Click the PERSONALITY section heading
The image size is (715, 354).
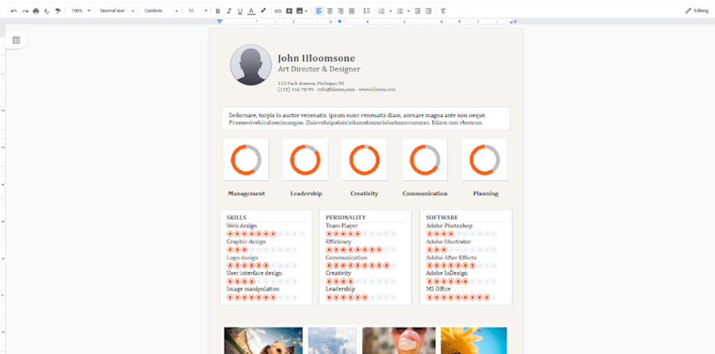(x=346, y=218)
